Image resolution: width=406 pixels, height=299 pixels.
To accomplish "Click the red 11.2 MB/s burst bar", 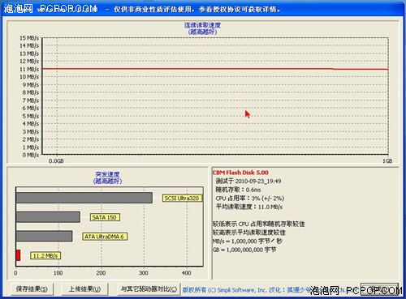I will (x=18, y=255).
